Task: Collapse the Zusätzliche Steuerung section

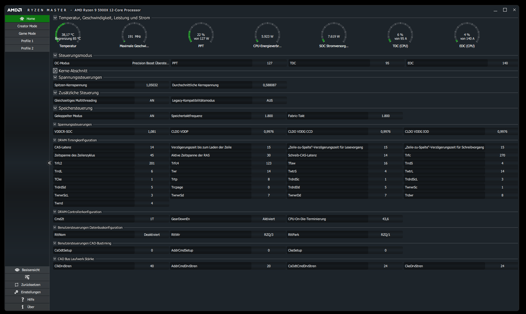Action: (55, 93)
